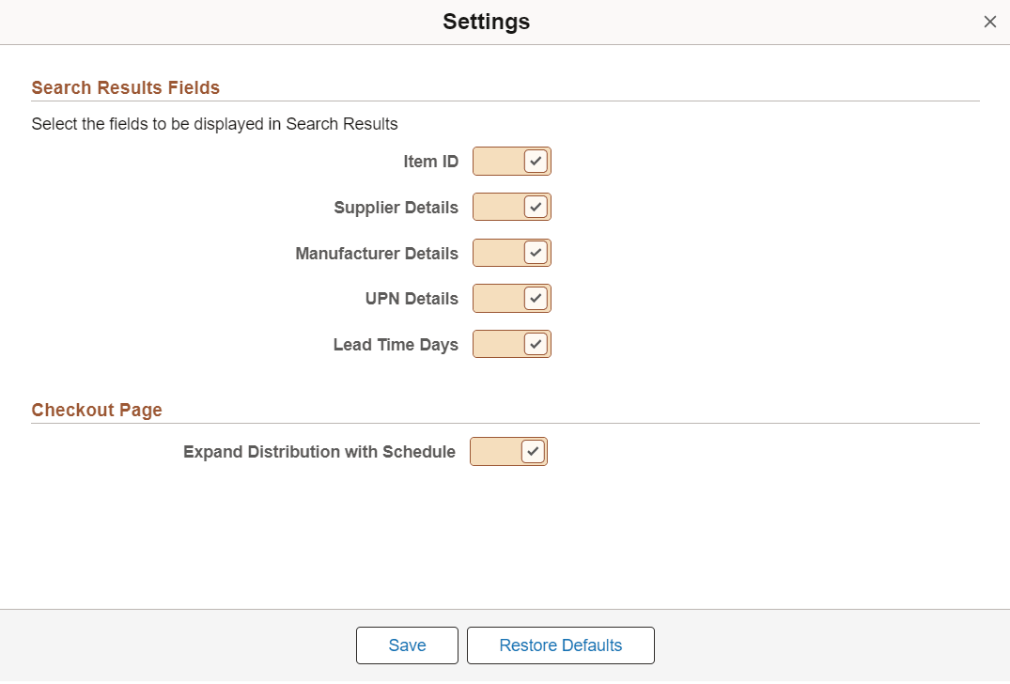Toggle the Lead Time Days switch
The image size is (1010, 684).
pyautogui.click(x=511, y=344)
